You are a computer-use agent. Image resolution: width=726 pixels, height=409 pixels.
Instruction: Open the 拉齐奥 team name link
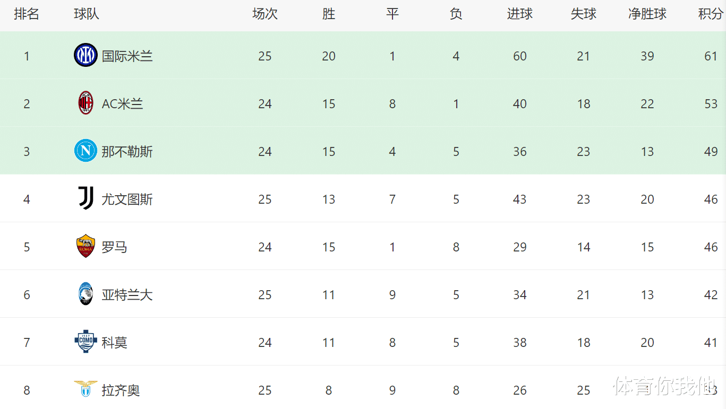click(x=121, y=390)
